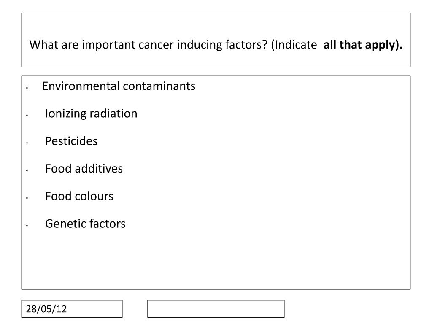The height and width of the screenshot is (324, 432).
Task: Click the bullet beside Ionizing radiation
Action: (x=27, y=116)
